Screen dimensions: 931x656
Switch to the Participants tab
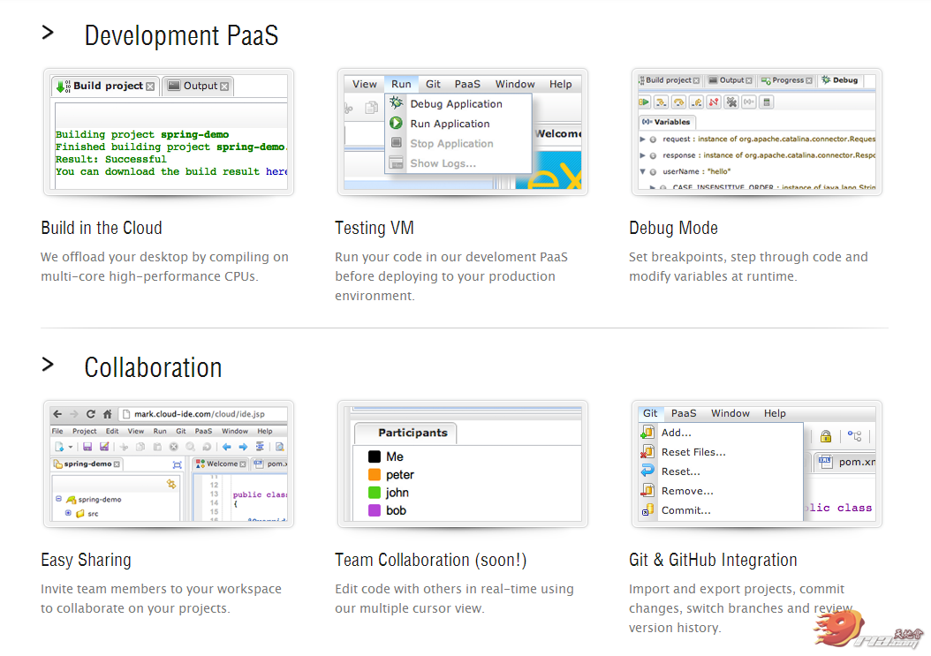(412, 433)
